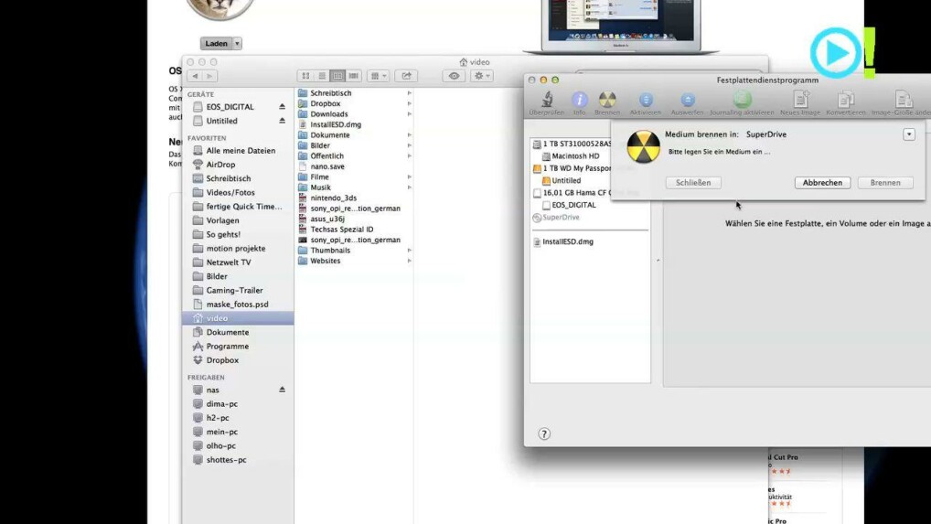931x524 pixels.
Task: Click the Abbrechen button
Action: tap(822, 183)
